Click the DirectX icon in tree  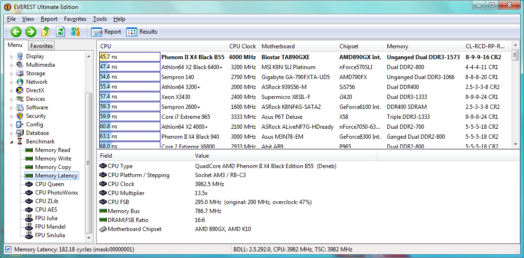(20, 90)
